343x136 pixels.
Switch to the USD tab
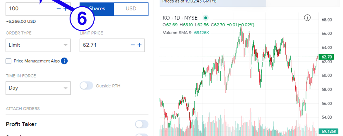click(x=131, y=9)
